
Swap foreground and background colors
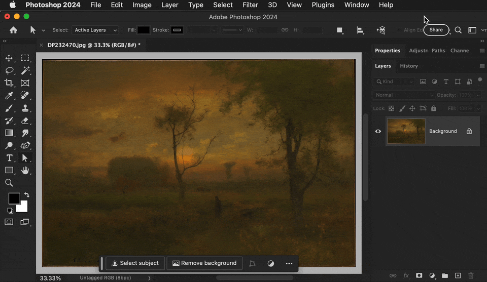(27, 195)
